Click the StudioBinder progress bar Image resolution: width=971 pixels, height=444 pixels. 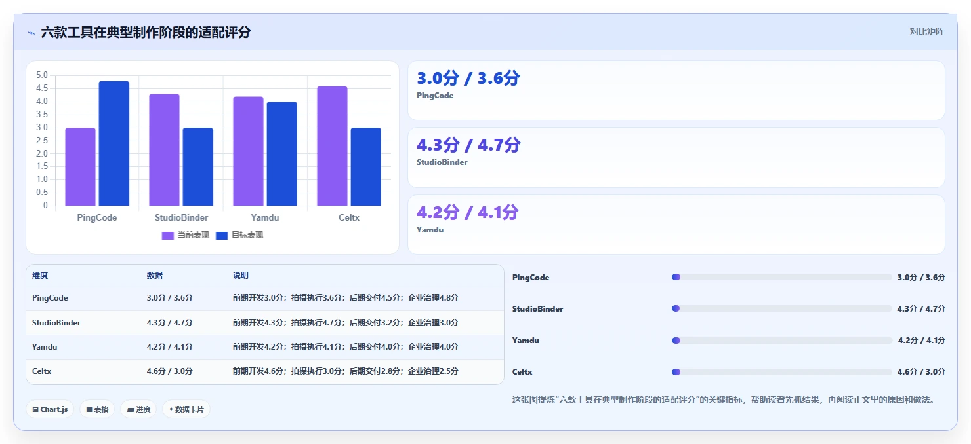782,308
